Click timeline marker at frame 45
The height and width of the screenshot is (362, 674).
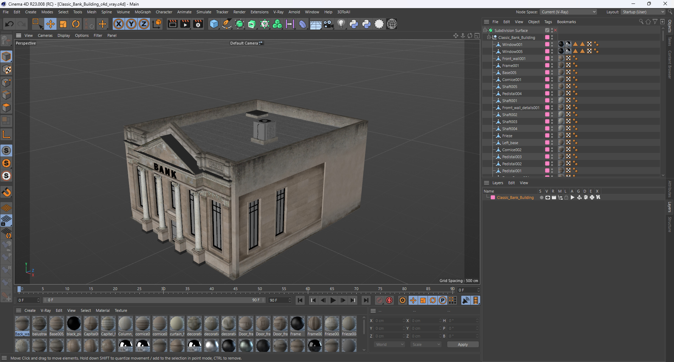coord(236,289)
